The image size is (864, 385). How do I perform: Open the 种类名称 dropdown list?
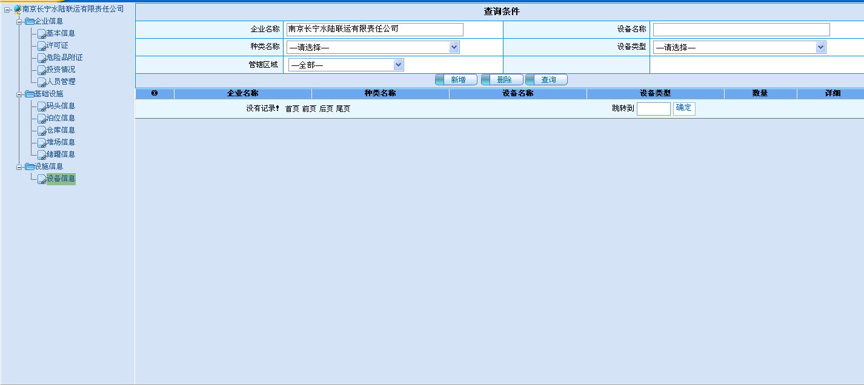454,47
